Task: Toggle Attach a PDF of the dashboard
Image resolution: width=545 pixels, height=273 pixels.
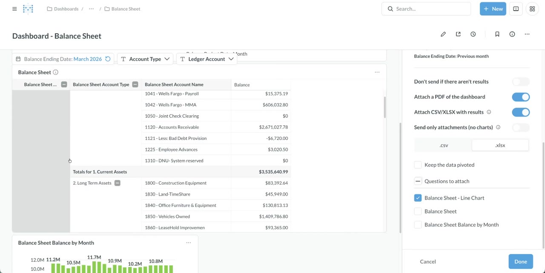Action: pyautogui.click(x=521, y=97)
